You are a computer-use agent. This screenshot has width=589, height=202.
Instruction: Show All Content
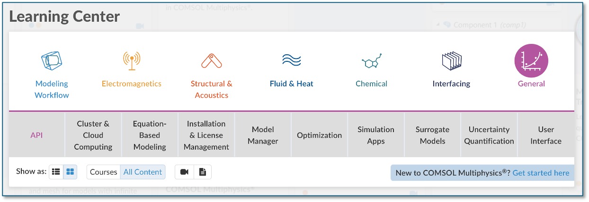[x=143, y=172]
